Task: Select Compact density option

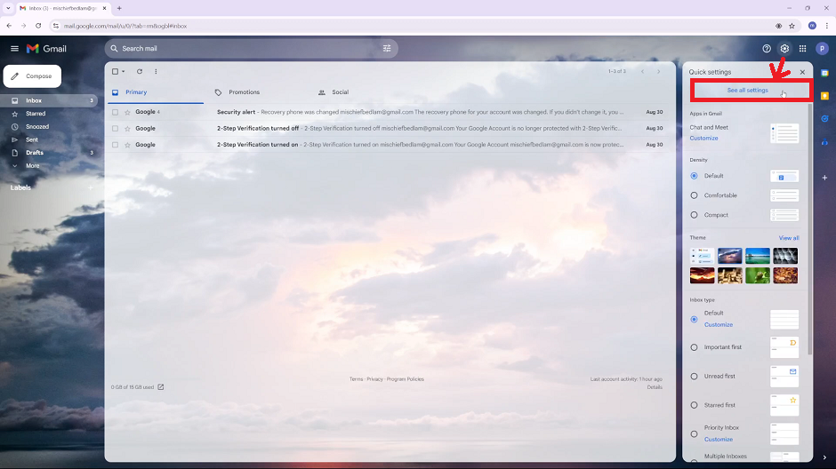Action: (695, 215)
